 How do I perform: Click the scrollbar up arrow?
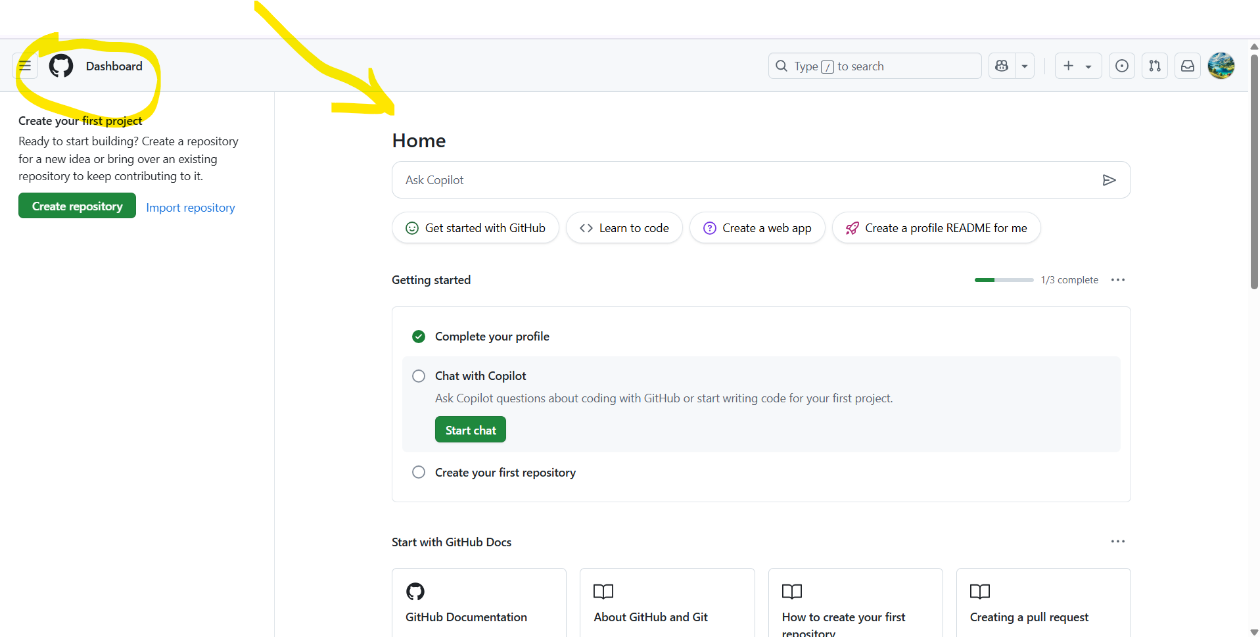[x=1254, y=47]
